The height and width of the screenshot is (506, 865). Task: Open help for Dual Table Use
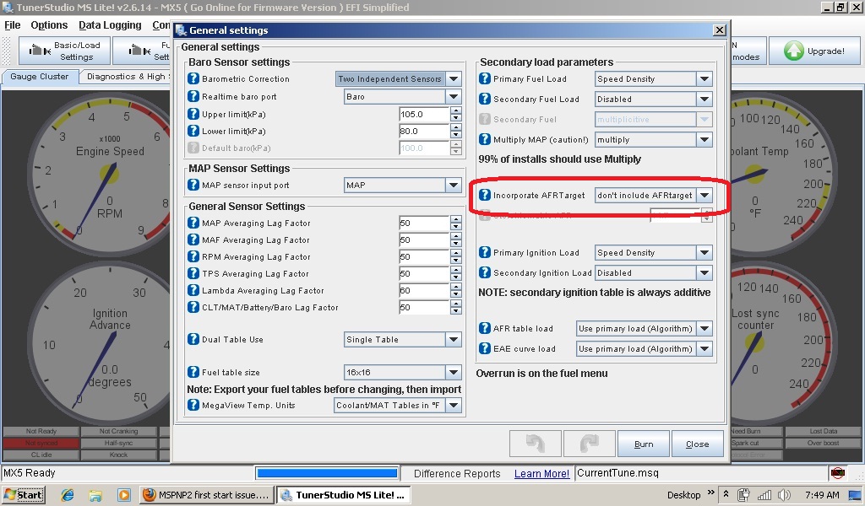pyautogui.click(x=193, y=339)
